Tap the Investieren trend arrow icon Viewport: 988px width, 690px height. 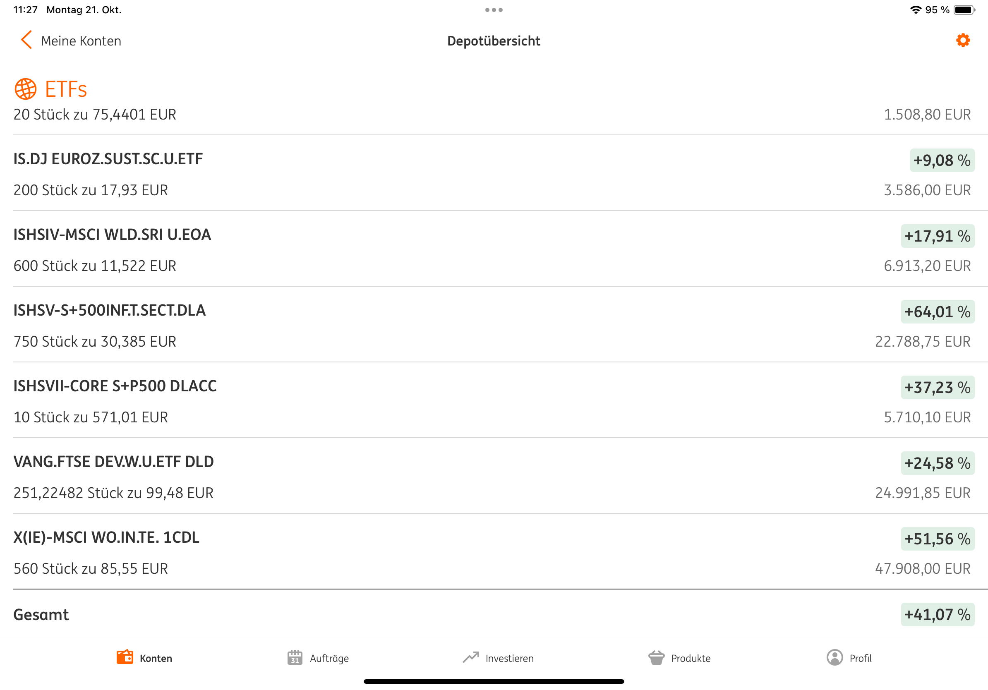(x=471, y=657)
